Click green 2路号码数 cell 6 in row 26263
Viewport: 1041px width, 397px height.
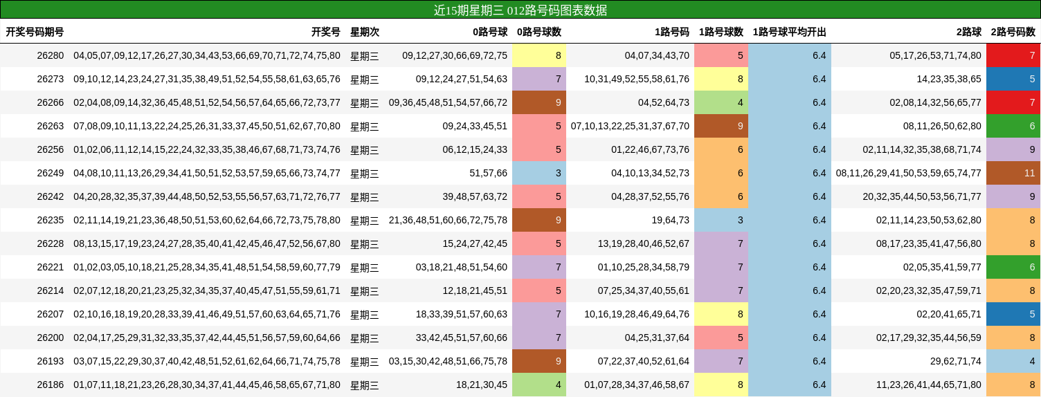point(1013,126)
